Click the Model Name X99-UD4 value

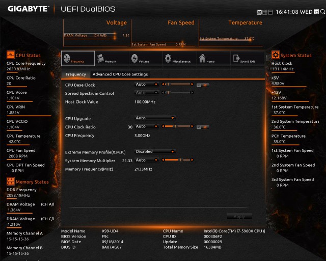click(110, 231)
